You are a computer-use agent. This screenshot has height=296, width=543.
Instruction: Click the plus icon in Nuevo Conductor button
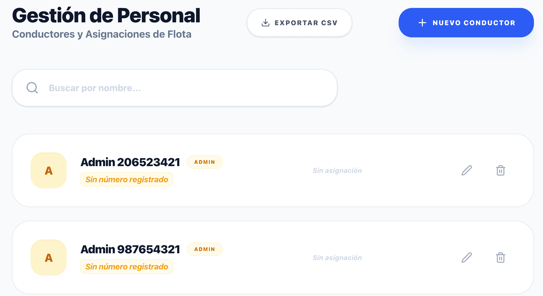coord(422,23)
